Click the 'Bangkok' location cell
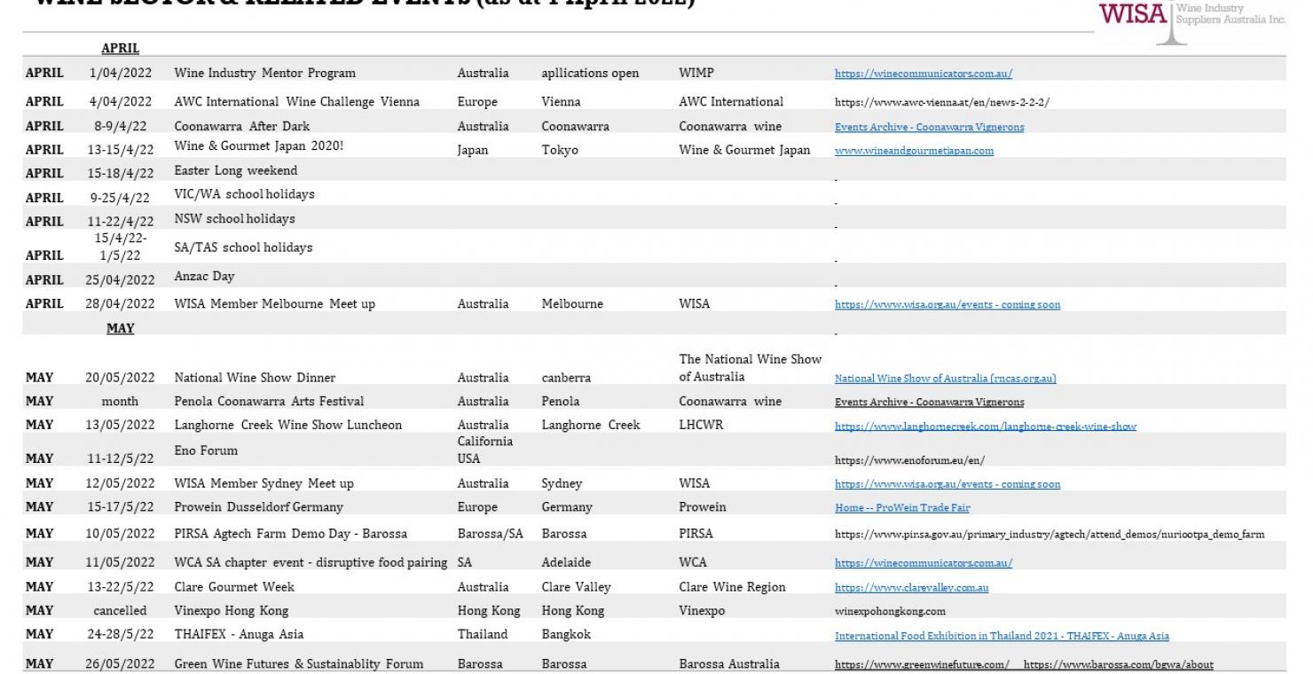The height and width of the screenshot is (674, 1313). (566, 634)
